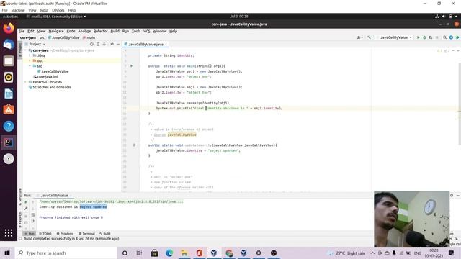
Task: Select the JavaCallByValue.java editor tab
Action: point(146,45)
